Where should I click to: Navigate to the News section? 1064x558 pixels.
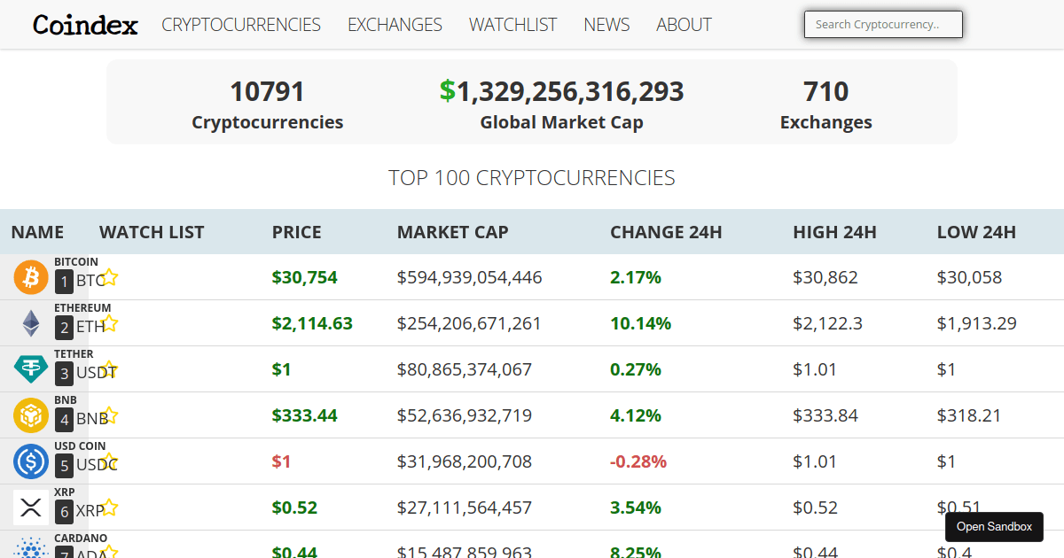606,25
